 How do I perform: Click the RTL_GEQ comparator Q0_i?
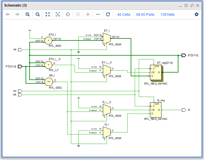(48, 82)
